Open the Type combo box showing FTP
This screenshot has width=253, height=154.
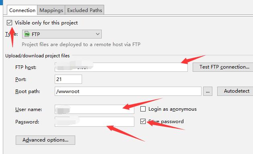pyautogui.click(x=62, y=34)
